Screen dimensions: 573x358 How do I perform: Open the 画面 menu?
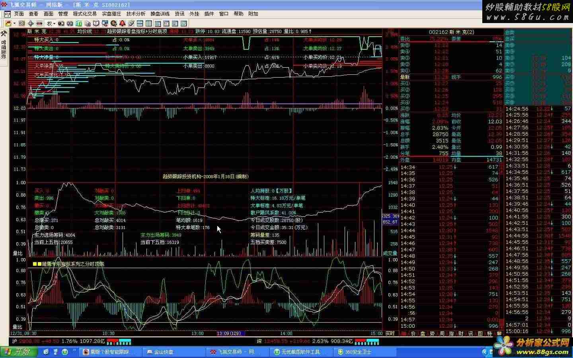tap(49, 14)
